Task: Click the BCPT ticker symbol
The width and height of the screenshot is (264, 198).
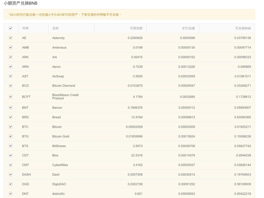Action: pos(26,97)
